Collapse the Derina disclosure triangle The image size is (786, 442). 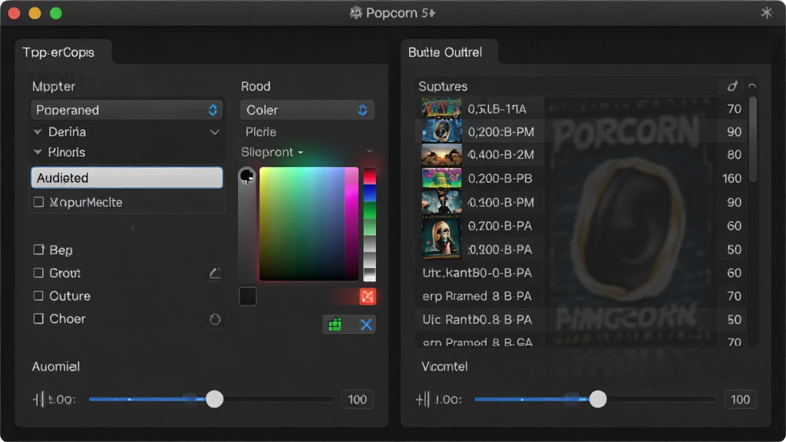coord(38,132)
